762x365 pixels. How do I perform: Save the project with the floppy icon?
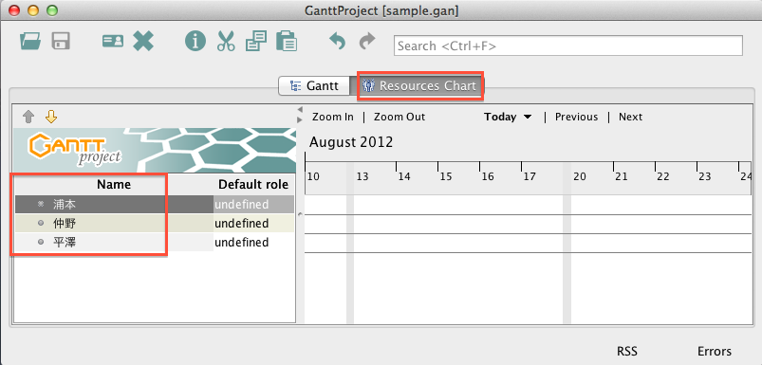pos(61,42)
